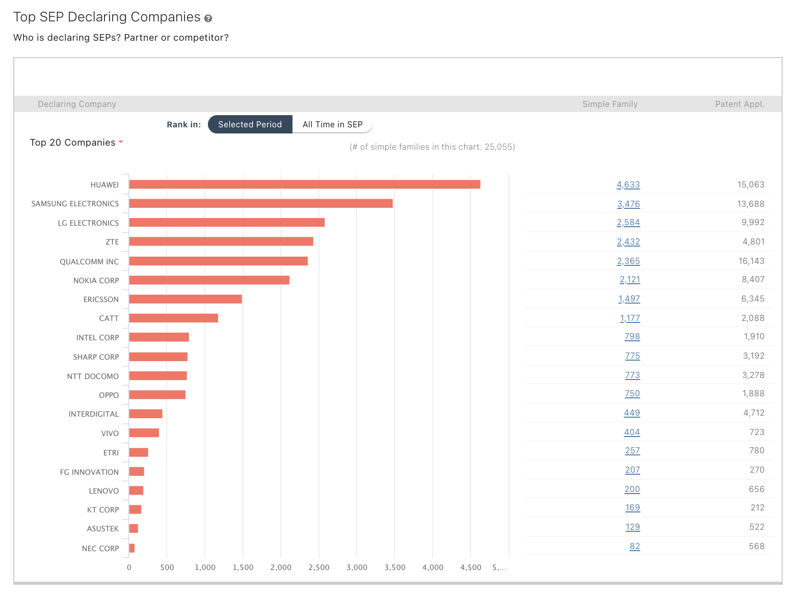Open OPPO's 750 simple family link
This screenshot has width=799, height=597.
632,394
